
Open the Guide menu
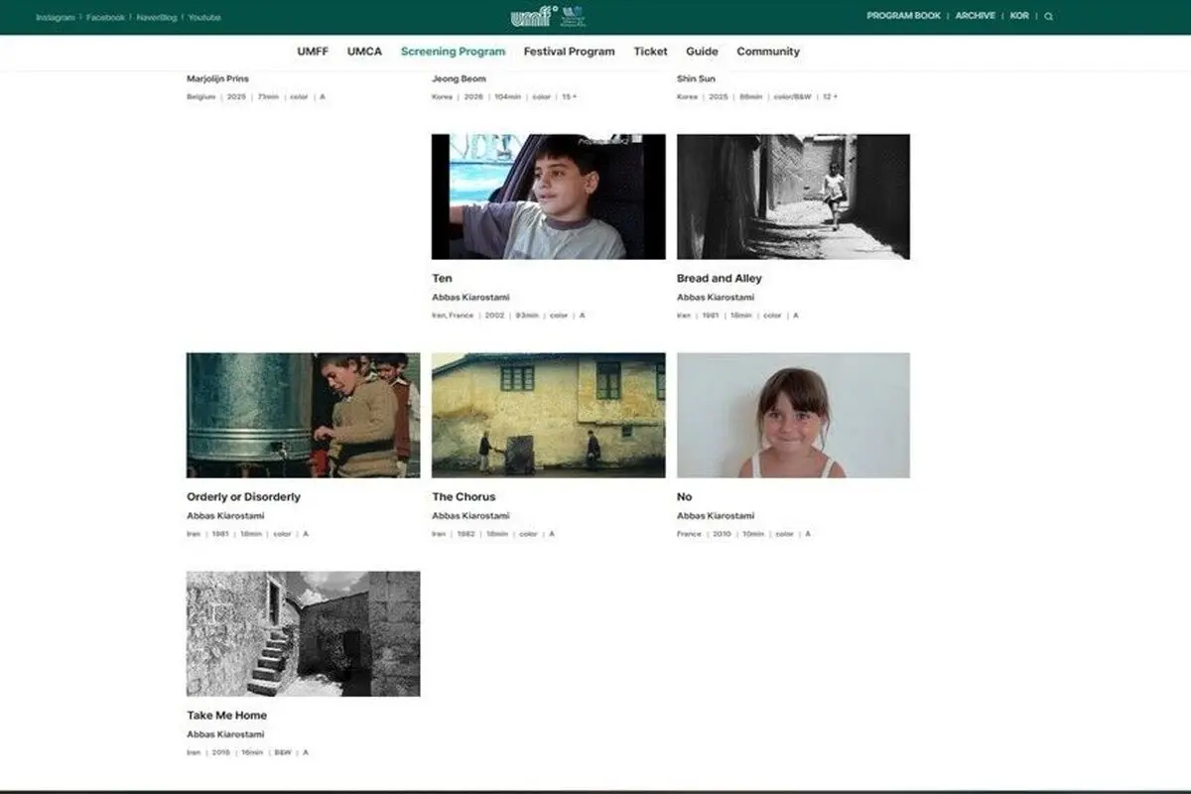click(702, 52)
